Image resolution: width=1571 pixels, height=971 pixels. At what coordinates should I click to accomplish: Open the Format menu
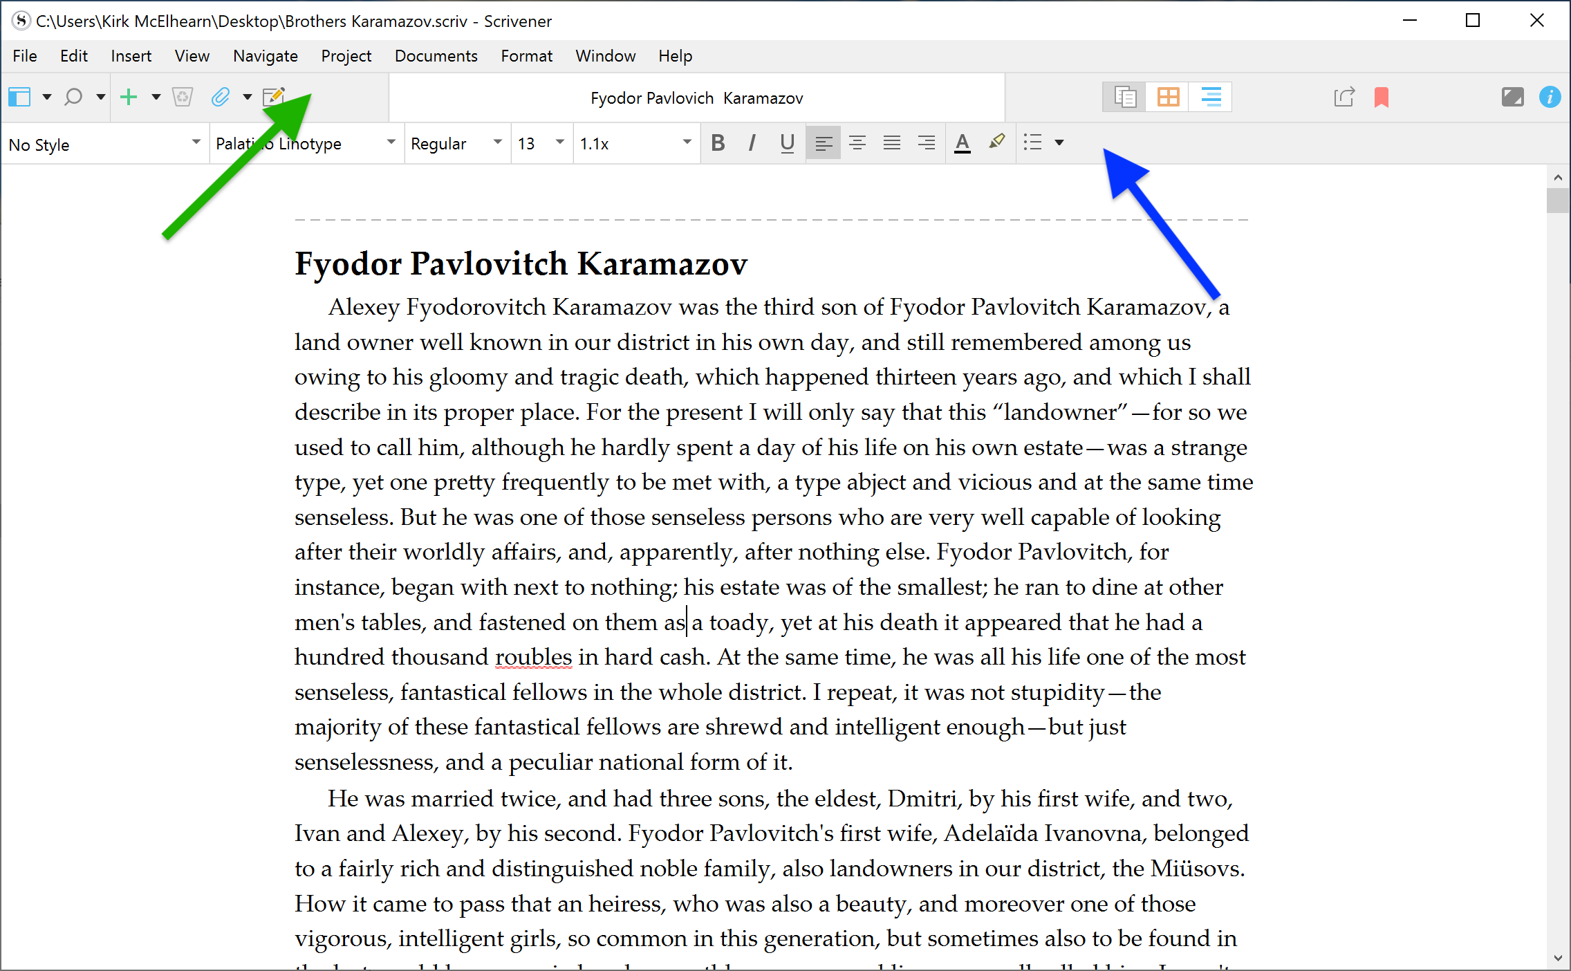[526, 56]
